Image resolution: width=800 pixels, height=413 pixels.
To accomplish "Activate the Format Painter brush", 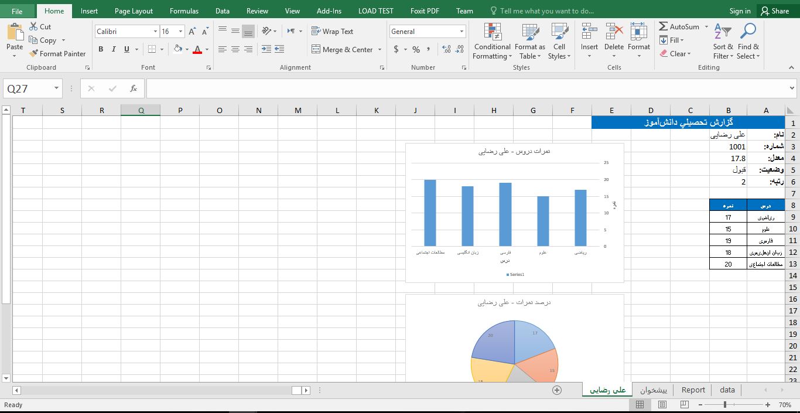I will tap(33, 53).
